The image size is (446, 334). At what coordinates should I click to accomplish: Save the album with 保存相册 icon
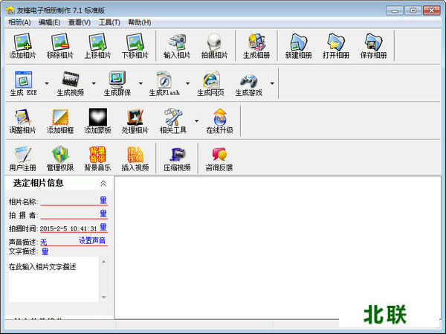pos(372,43)
